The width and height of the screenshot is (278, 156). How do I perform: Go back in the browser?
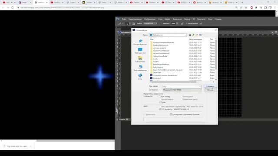3,8
